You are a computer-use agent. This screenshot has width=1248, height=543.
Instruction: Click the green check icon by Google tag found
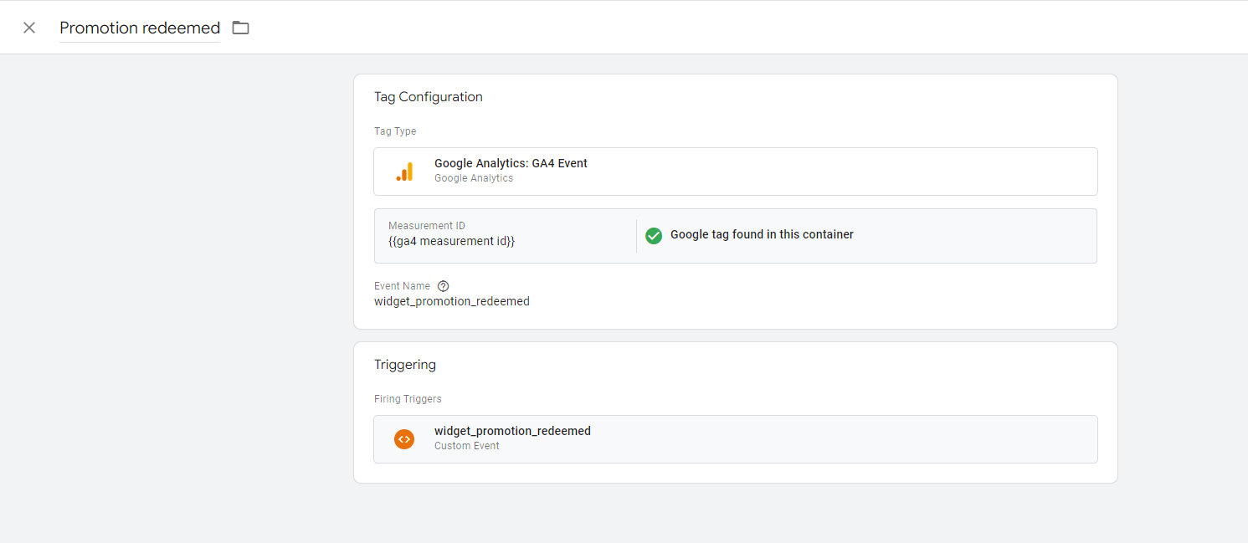654,235
